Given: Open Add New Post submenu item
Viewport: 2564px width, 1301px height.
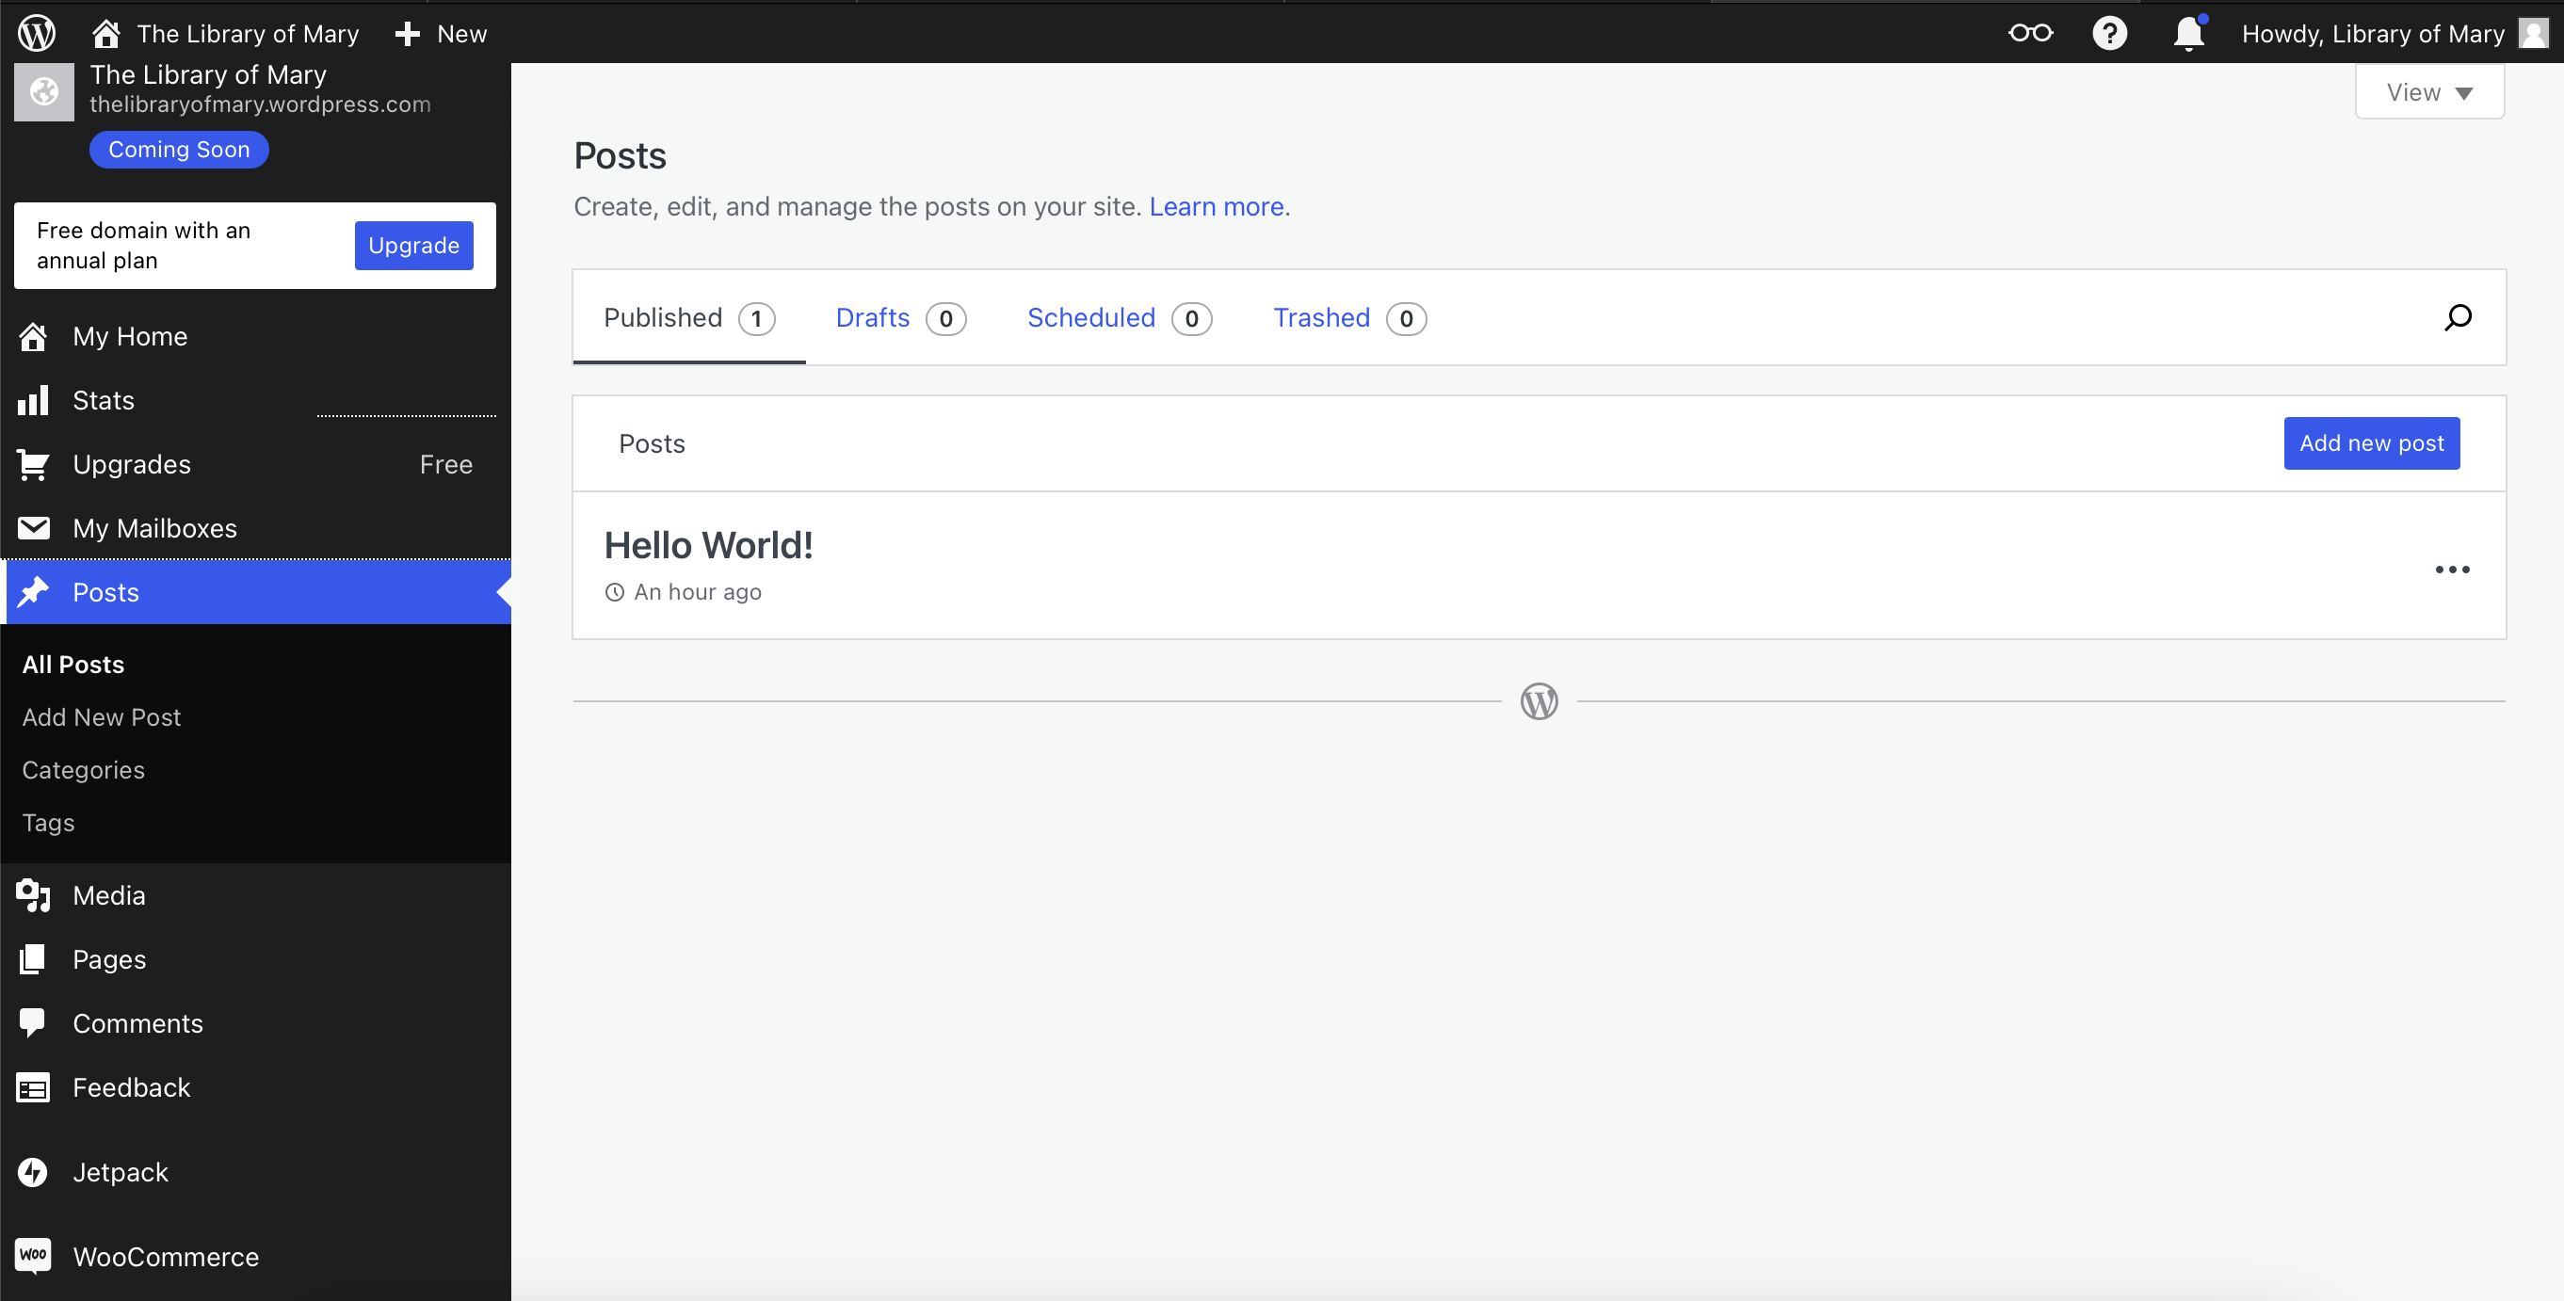Looking at the screenshot, I should [x=102, y=716].
